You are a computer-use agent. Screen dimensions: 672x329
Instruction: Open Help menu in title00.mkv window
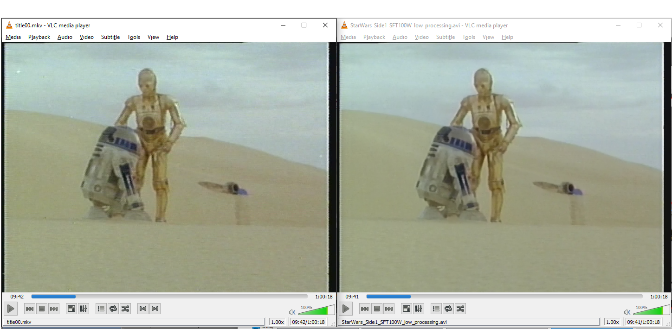[x=172, y=37]
